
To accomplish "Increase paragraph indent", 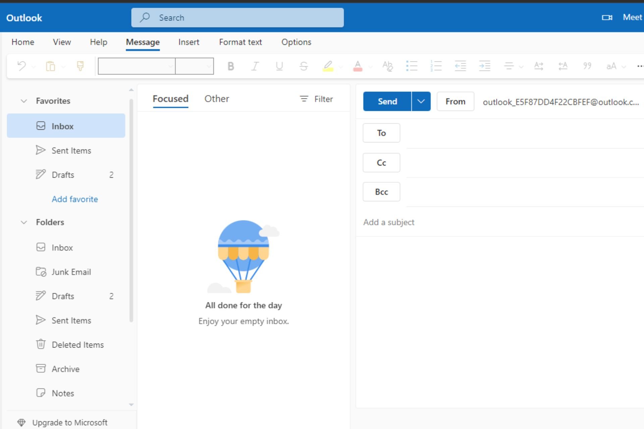I will coord(485,66).
